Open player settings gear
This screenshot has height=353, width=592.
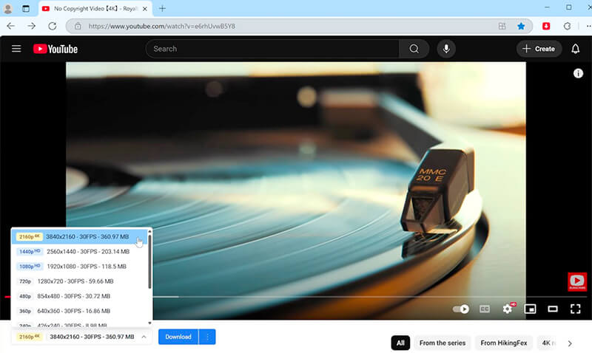[x=508, y=309]
